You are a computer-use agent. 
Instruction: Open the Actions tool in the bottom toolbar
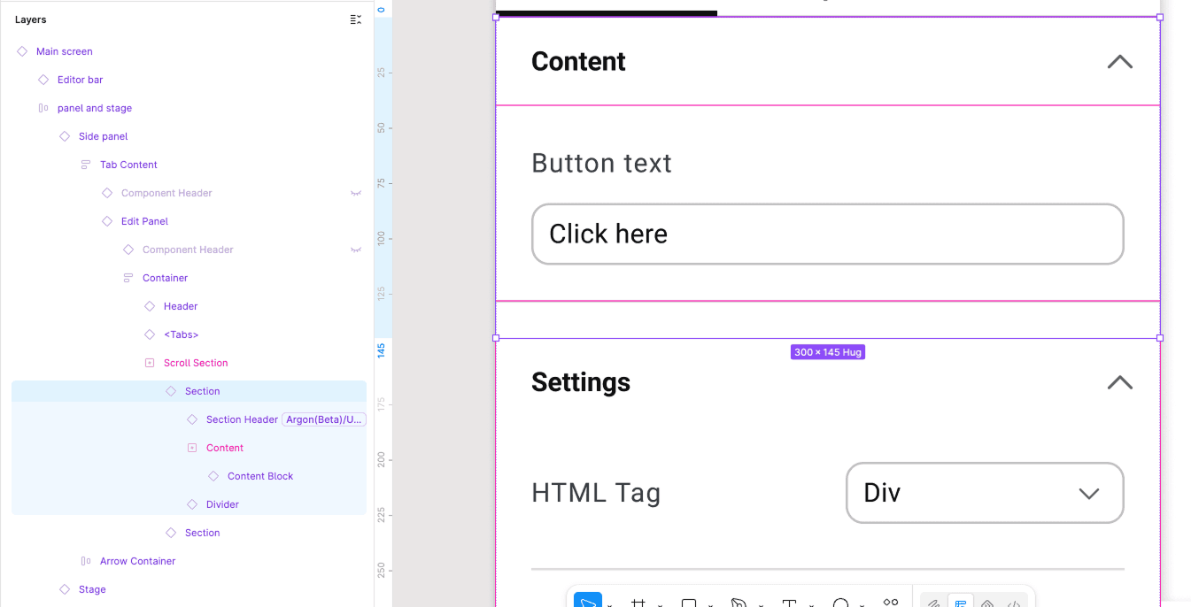pos(891,603)
